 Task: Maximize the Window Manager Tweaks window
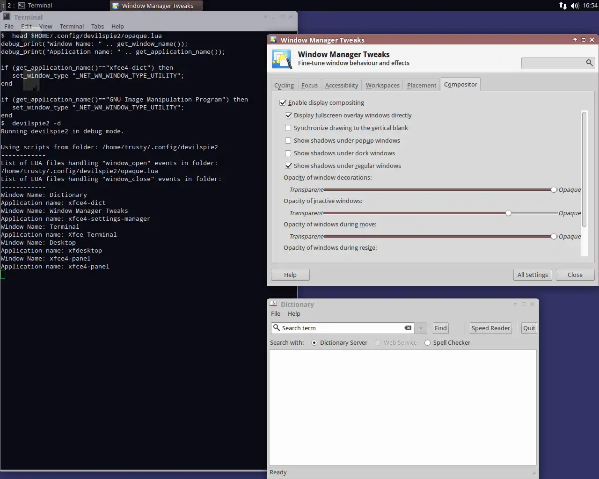[584, 40]
